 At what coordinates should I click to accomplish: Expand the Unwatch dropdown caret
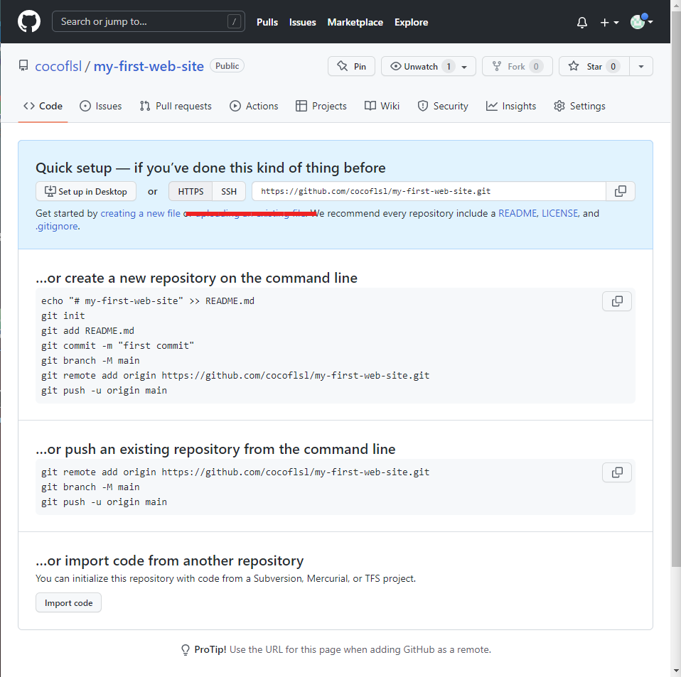(x=464, y=67)
